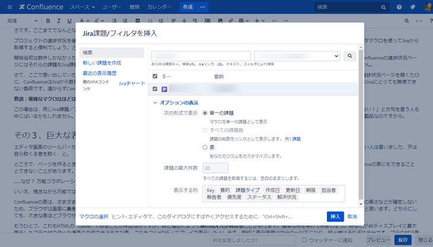The height and width of the screenshot is (247, 433).
Task: Open the source editor angle brackets
Action: pyautogui.click(x=419, y=21)
